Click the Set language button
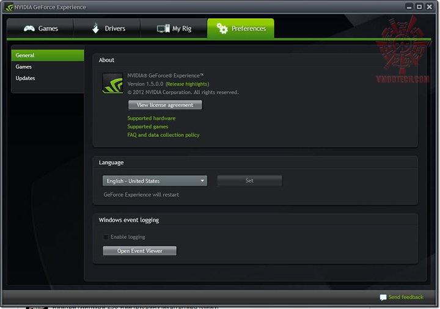 [x=249, y=181]
